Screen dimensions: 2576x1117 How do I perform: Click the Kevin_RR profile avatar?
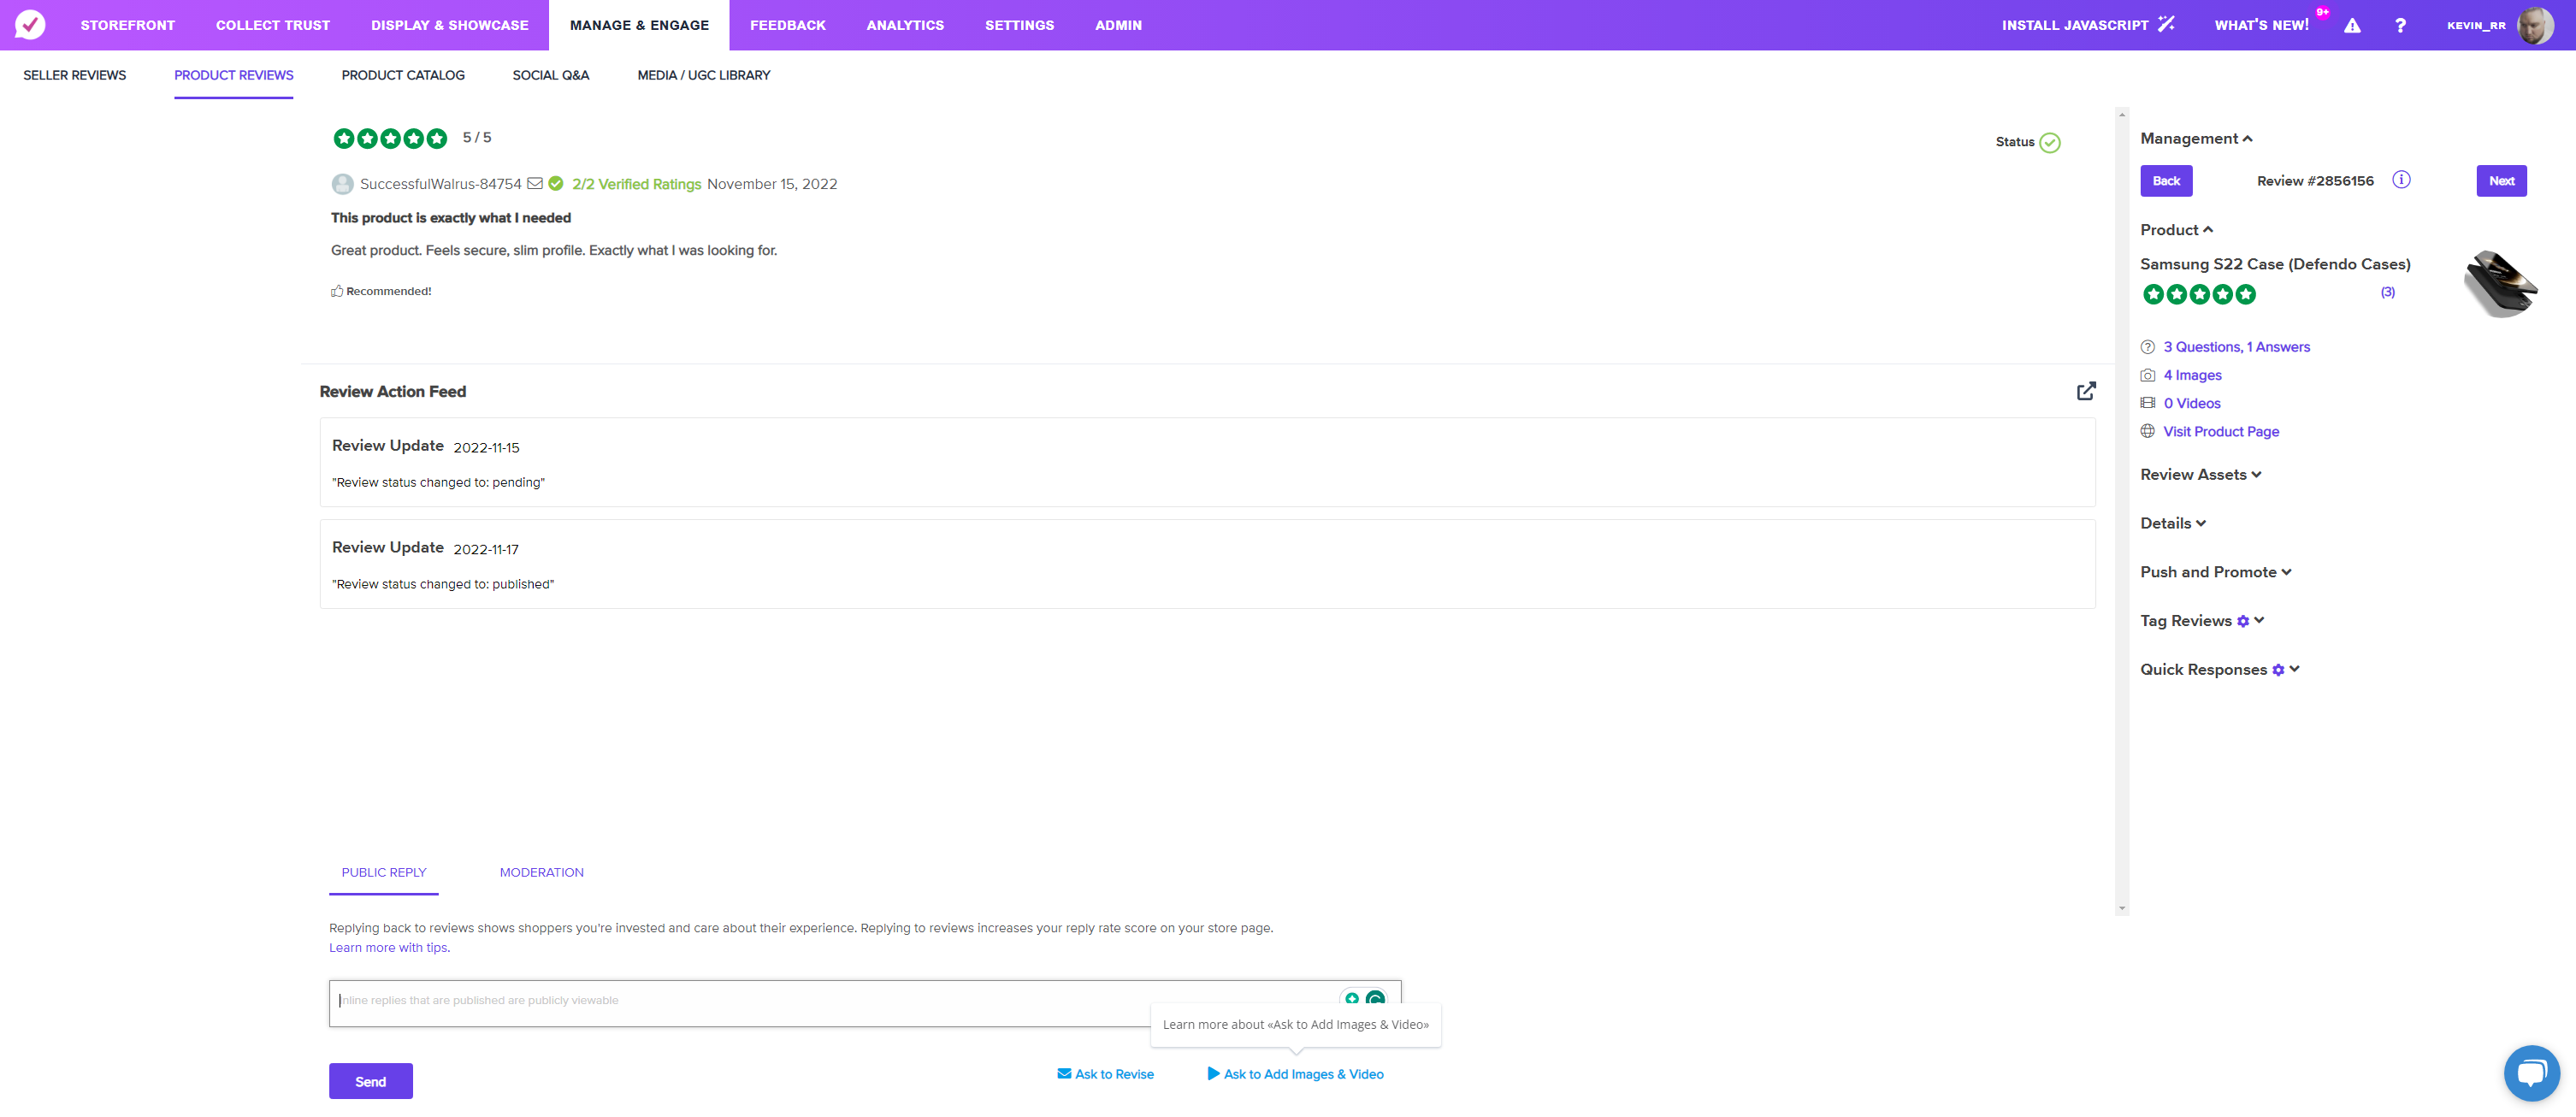[2534, 25]
